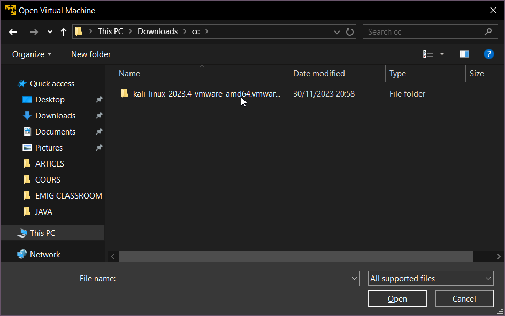Click the scroll left arrow
Image resolution: width=505 pixels, height=316 pixels.
(113, 257)
